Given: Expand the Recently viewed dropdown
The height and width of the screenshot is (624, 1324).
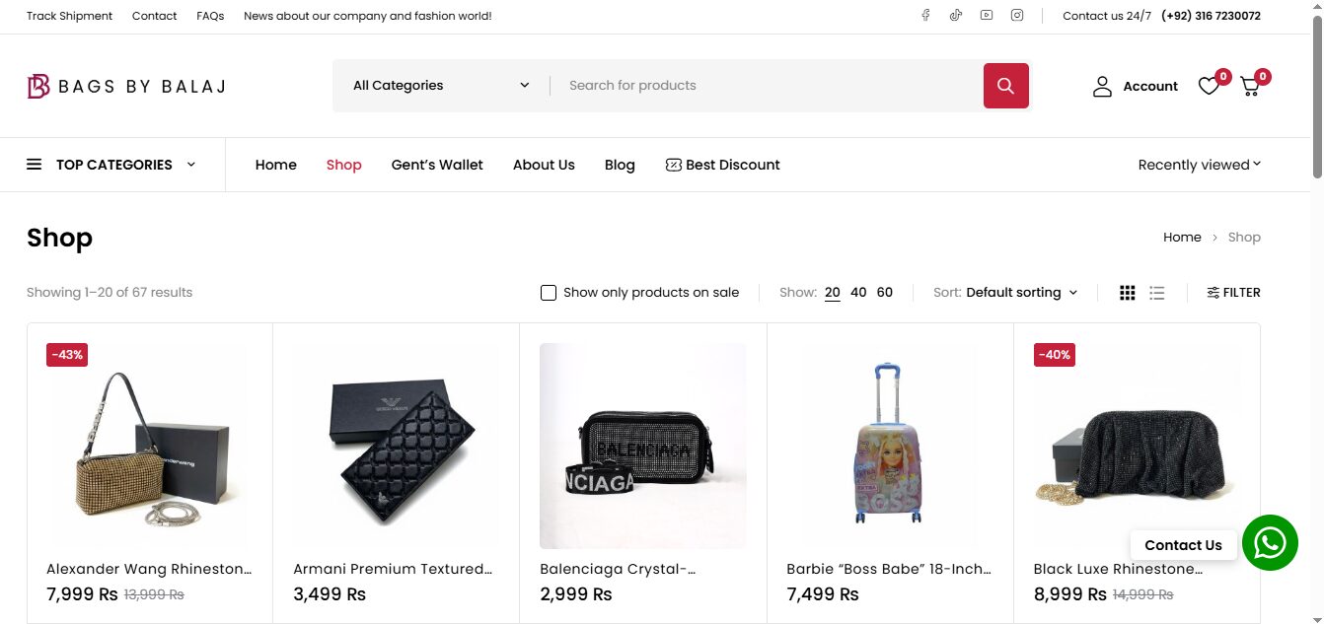Looking at the screenshot, I should click(x=1199, y=165).
